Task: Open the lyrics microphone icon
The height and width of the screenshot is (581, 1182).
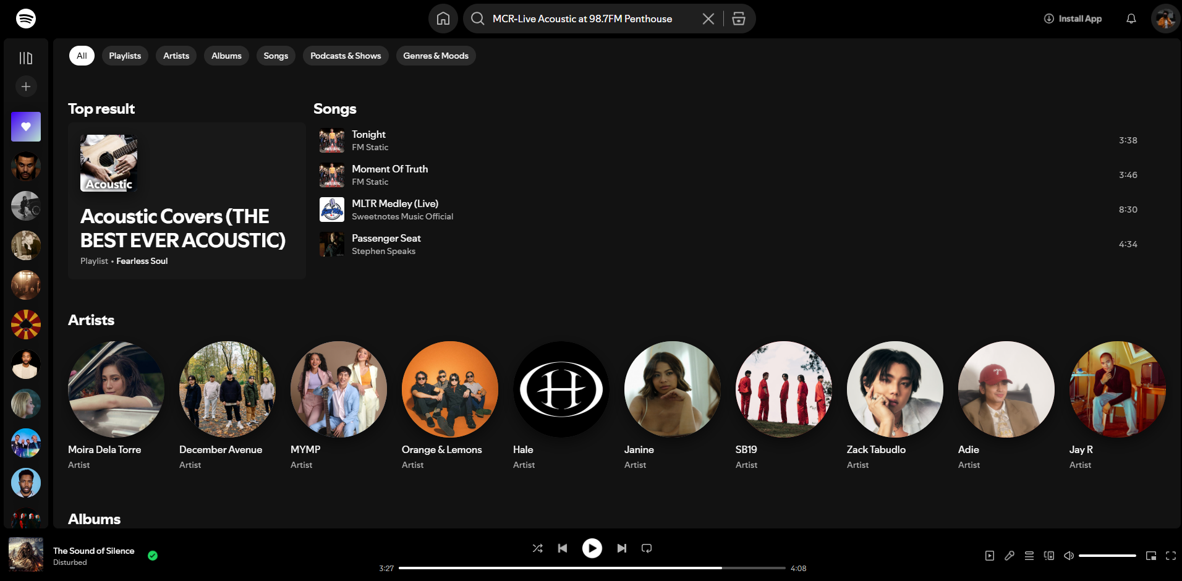Action: (1010, 556)
